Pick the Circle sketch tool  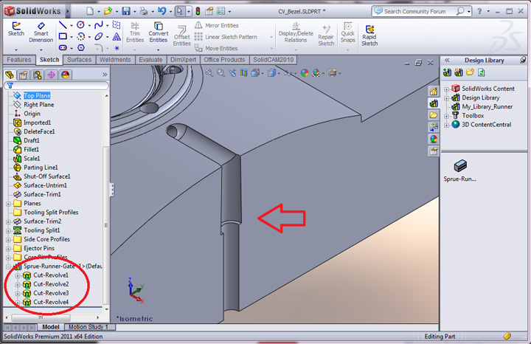click(x=80, y=25)
